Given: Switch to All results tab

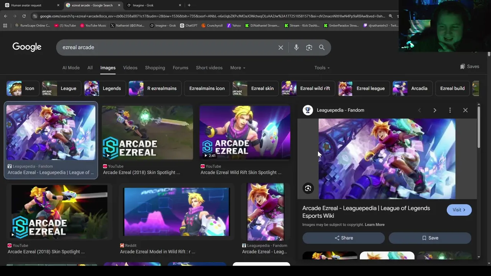Looking at the screenshot, I should point(90,68).
